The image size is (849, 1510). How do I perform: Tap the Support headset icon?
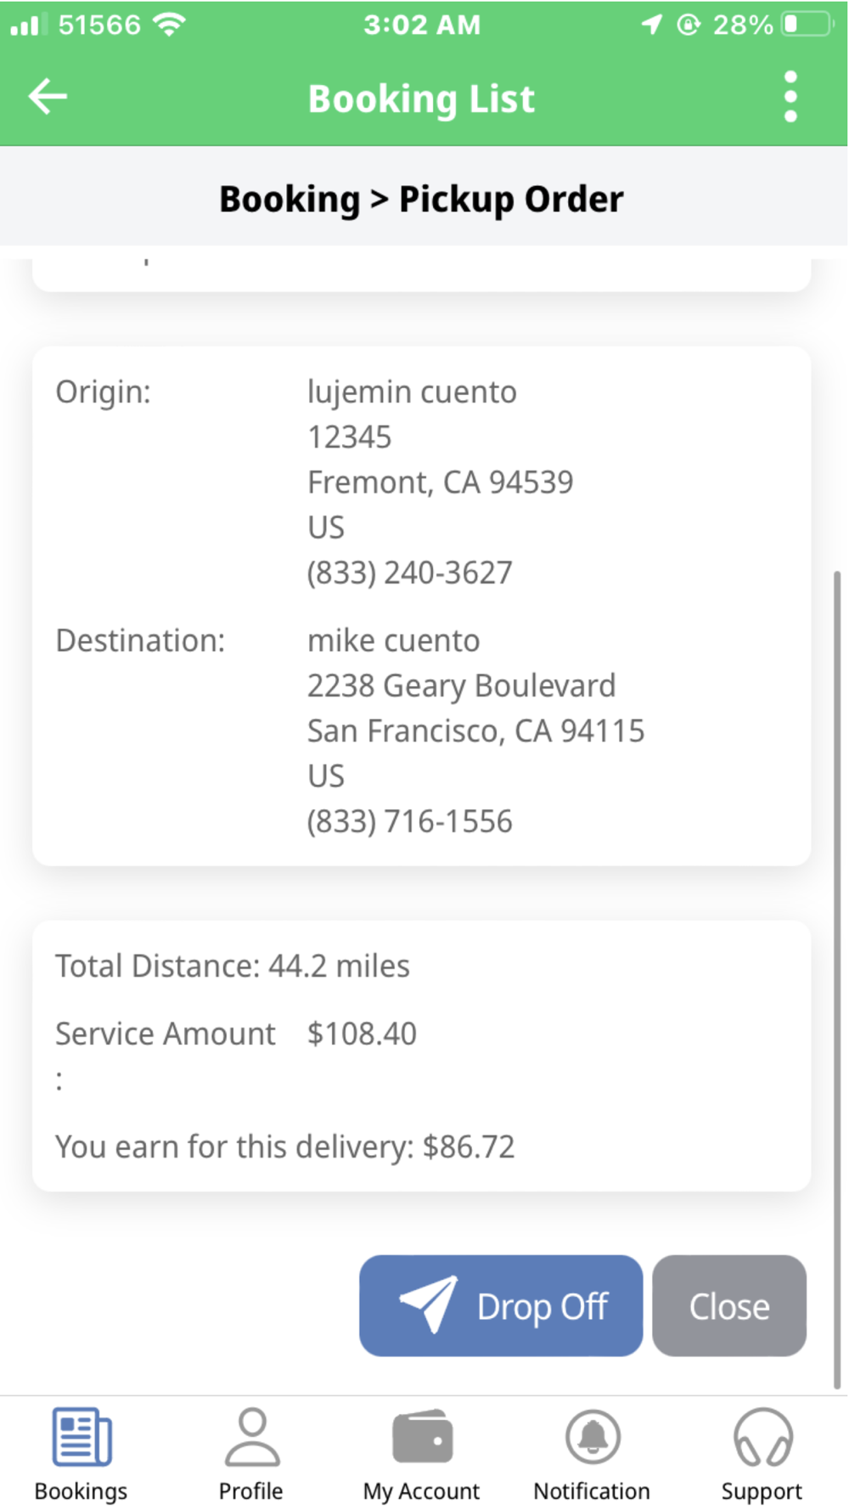pos(762,1437)
